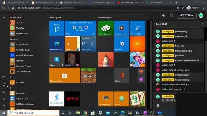Launch the Solitaire tile
Viewport: 207px width, 116px height.
[122, 44]
